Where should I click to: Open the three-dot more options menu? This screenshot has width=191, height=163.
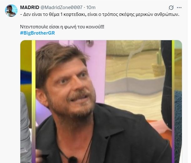click(x=179, y=8)
